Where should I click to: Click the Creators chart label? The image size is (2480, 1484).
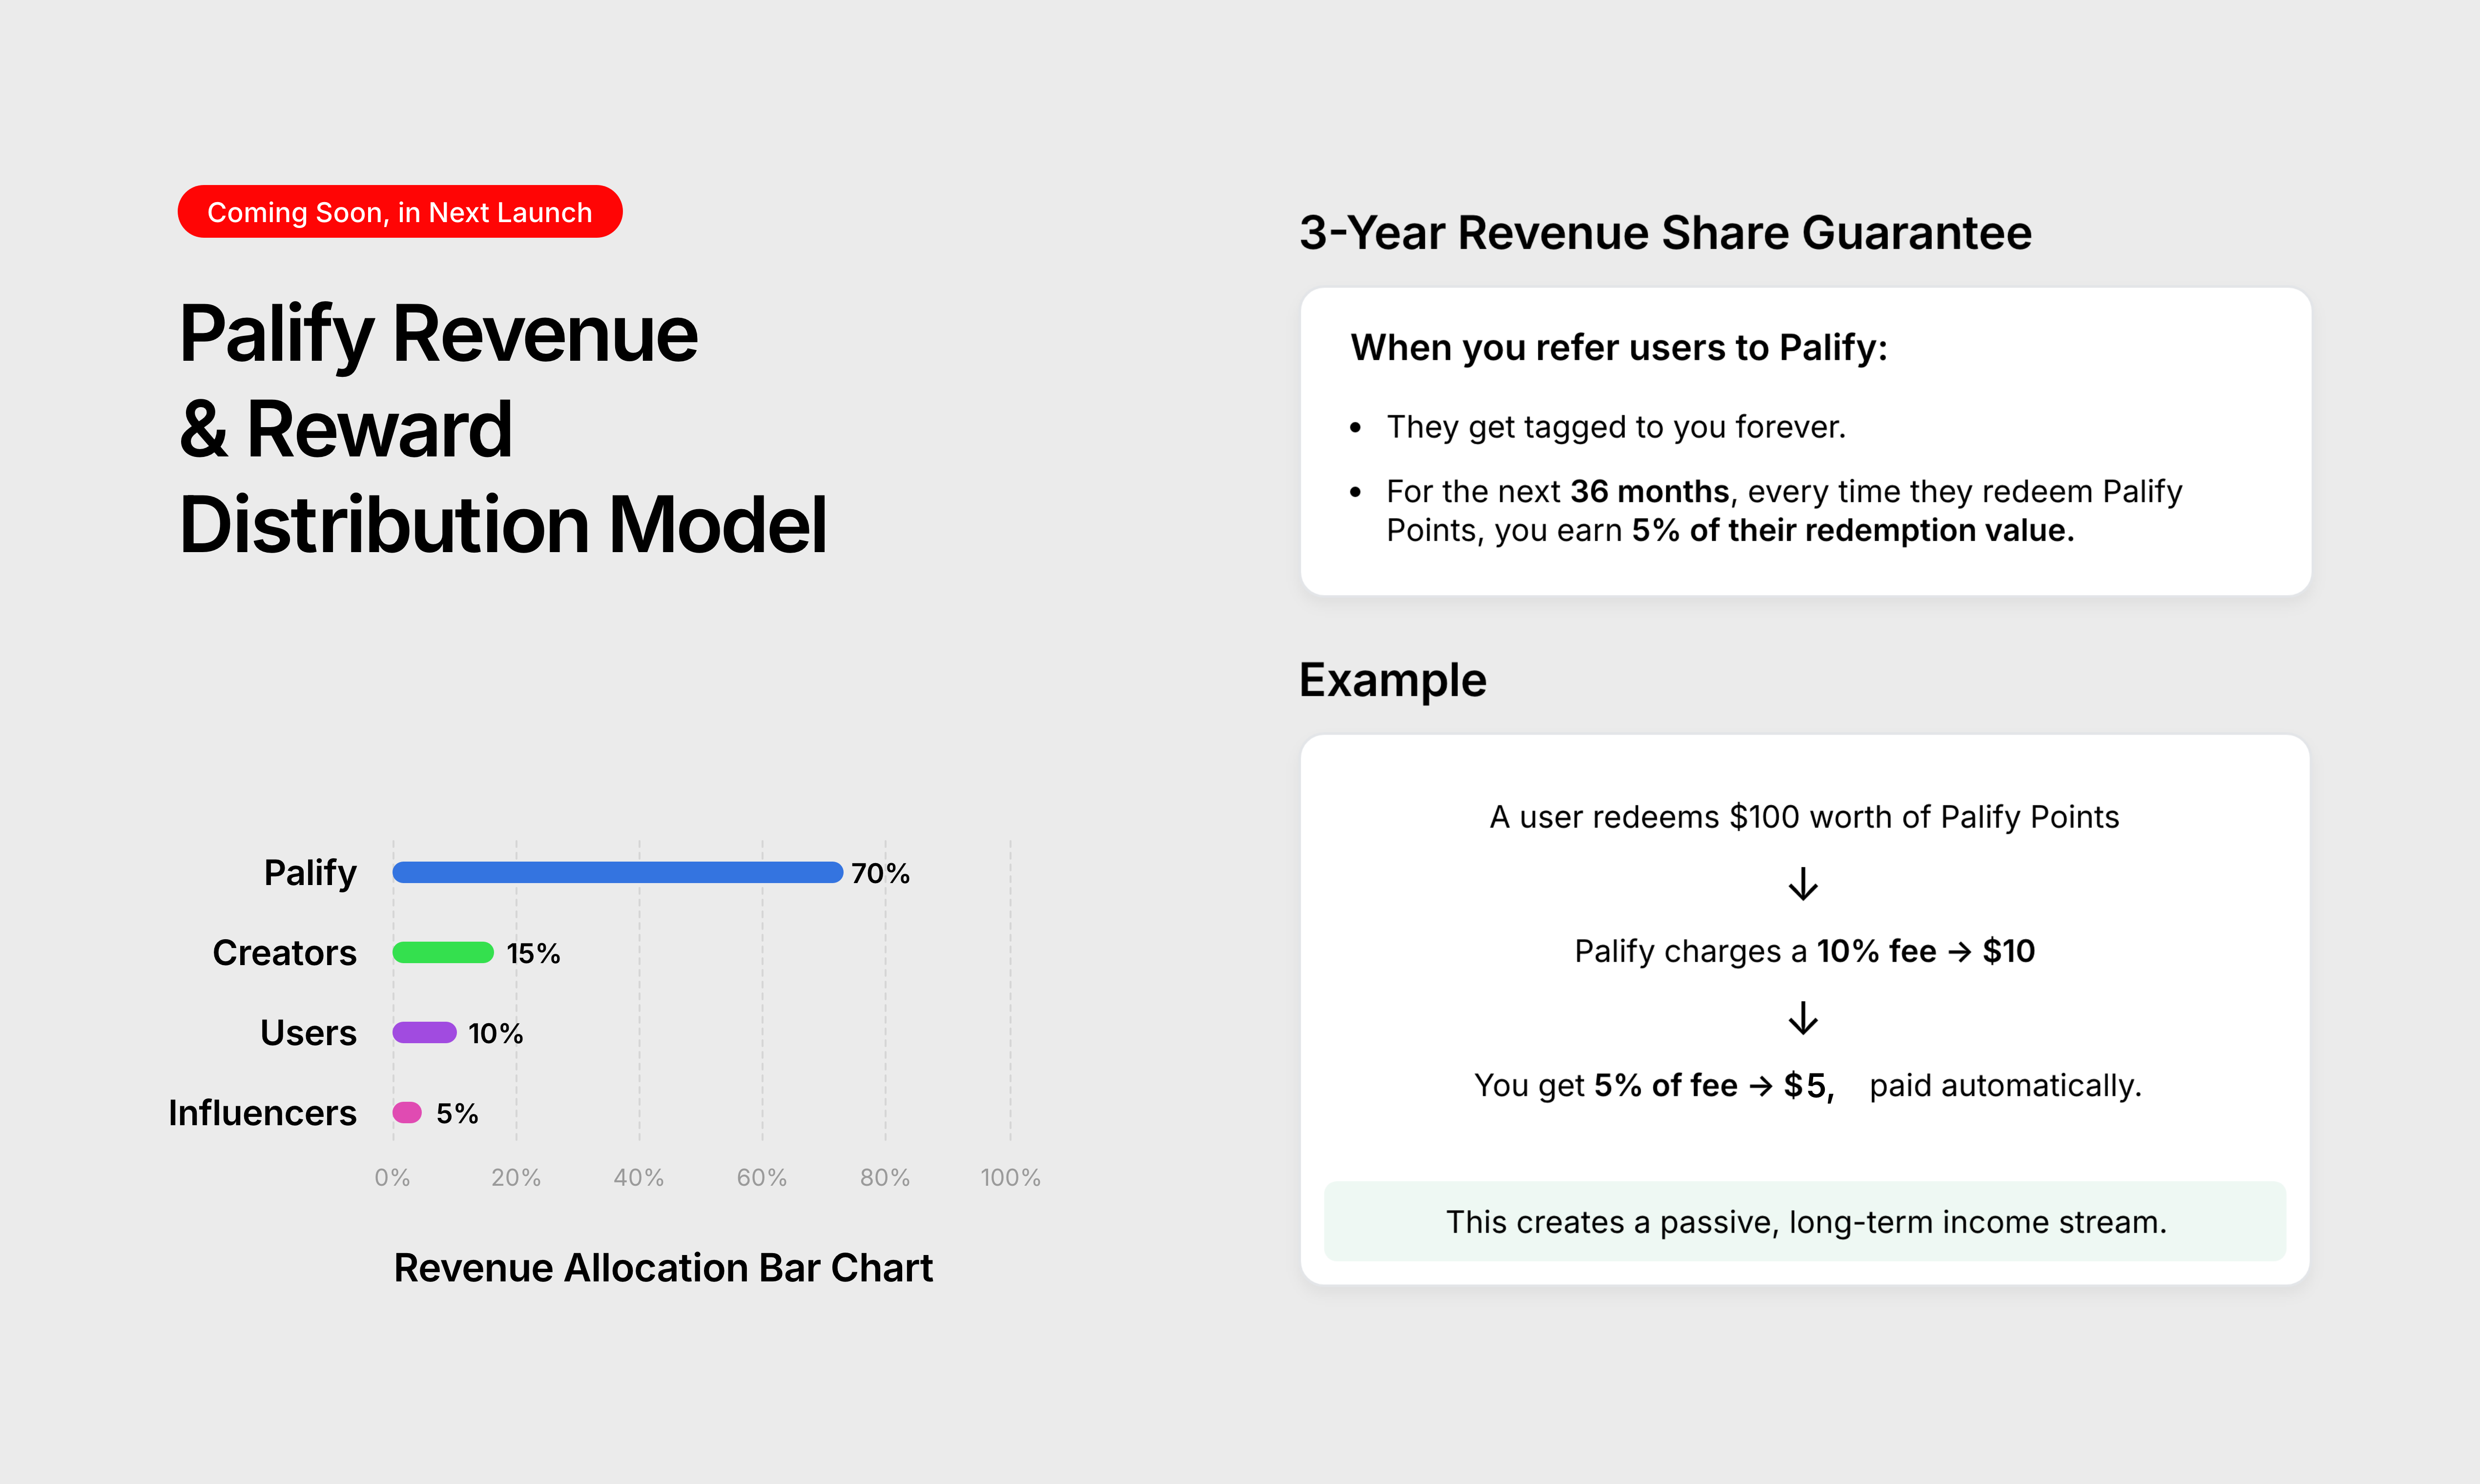click(284, 953)
